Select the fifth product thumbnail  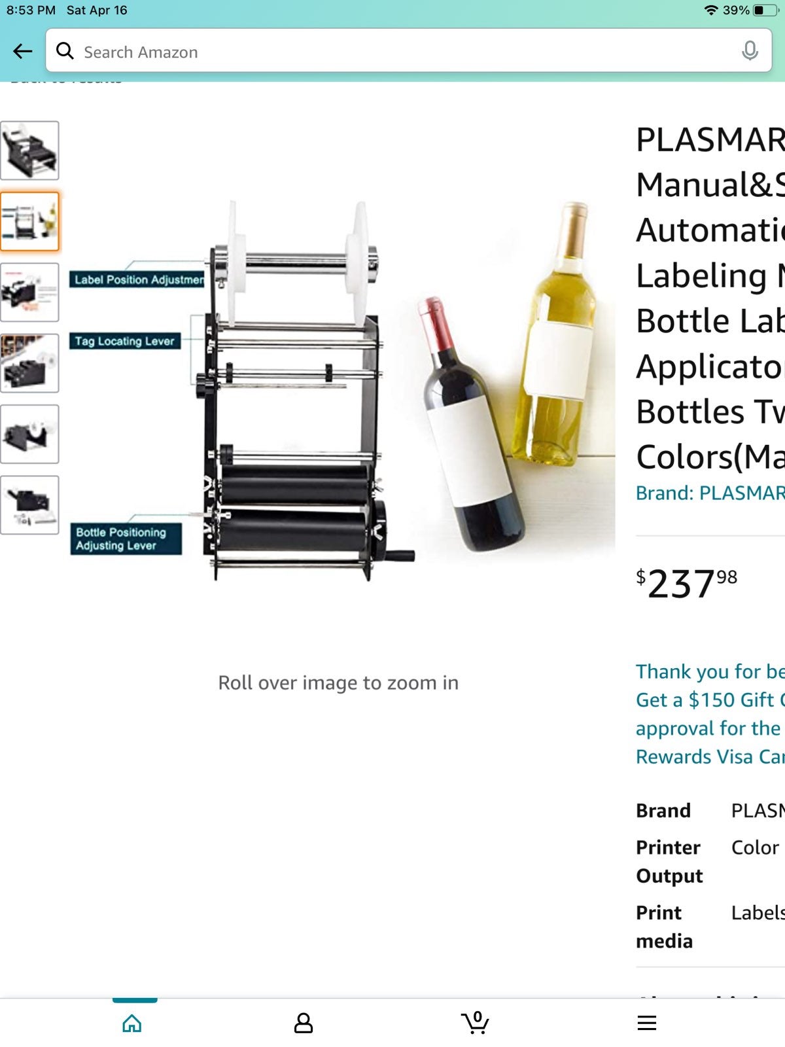coord(29,434)
